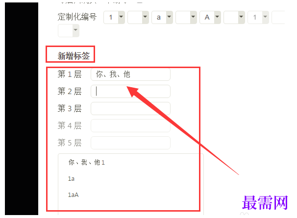Click the 第 3 层 input field
Image resolution: width=297 pixels, height=218 pixels.
[130, 108]
